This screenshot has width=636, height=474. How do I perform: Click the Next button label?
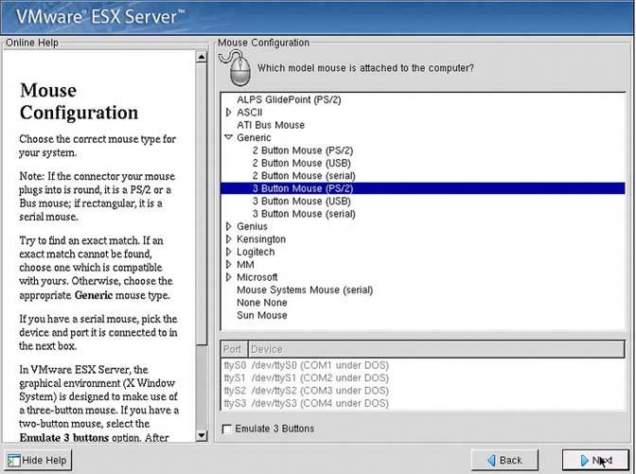602,461
